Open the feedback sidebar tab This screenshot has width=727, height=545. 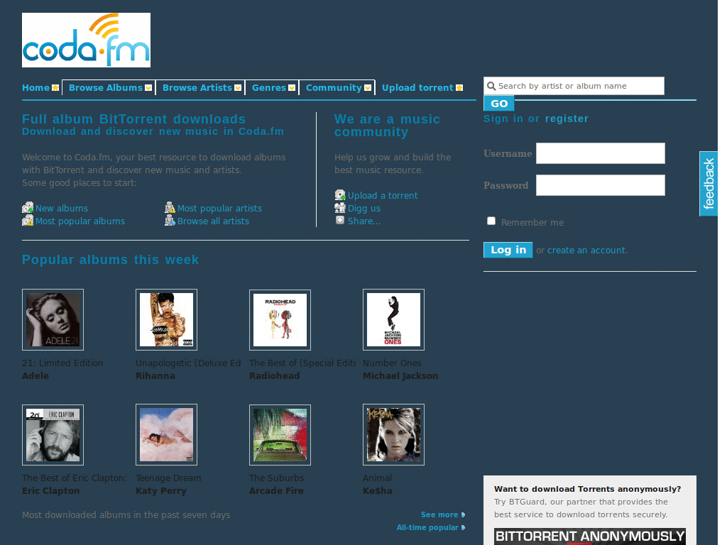pos(709,184)
